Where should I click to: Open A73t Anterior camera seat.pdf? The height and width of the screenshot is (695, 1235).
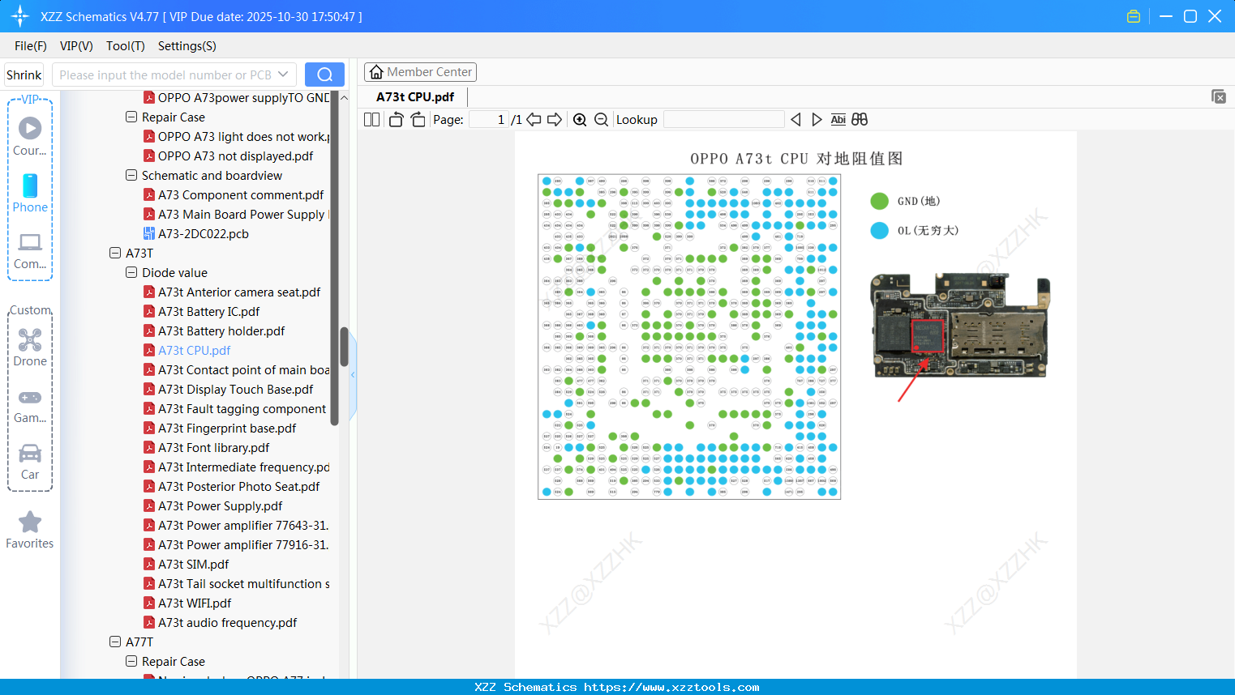tap(239, 292)
